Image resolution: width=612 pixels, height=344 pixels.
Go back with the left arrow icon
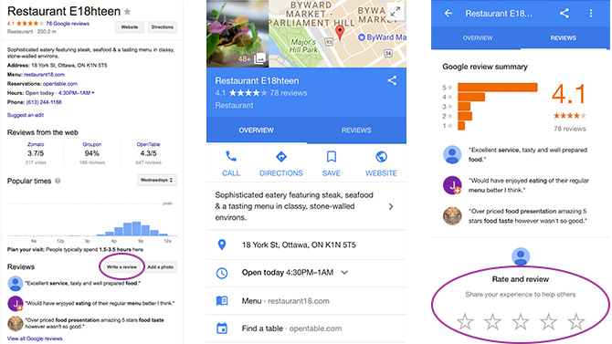448,14
